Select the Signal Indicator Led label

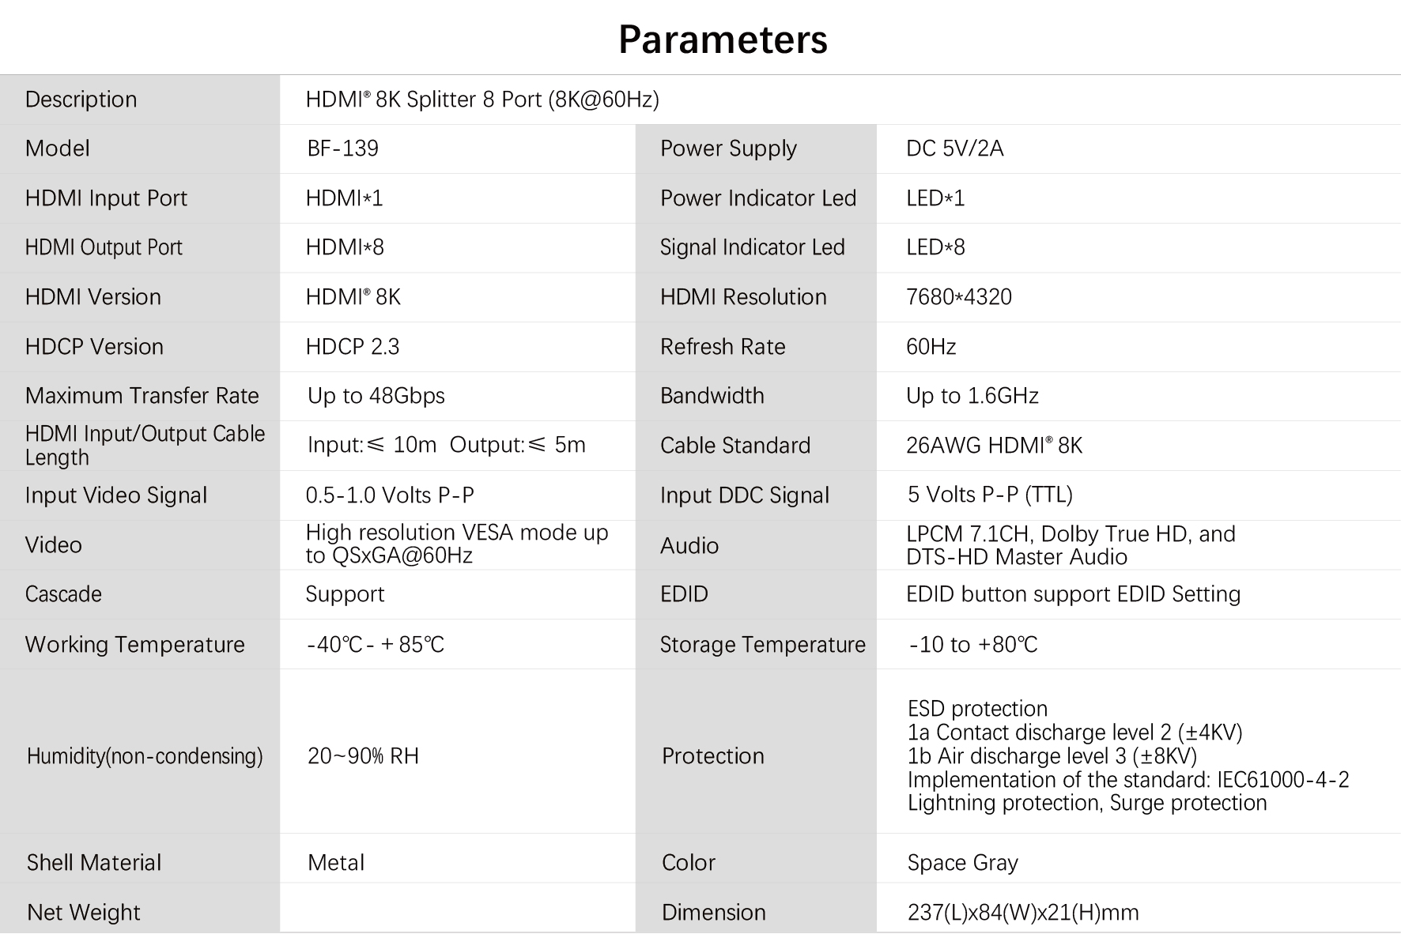(752, 247)
